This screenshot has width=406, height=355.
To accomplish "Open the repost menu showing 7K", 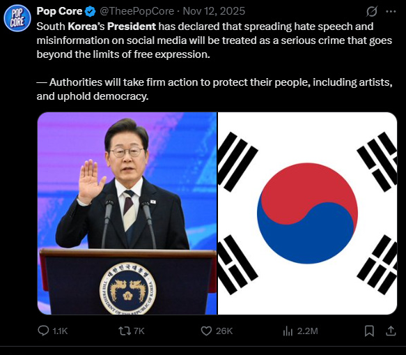I will 125,331.
